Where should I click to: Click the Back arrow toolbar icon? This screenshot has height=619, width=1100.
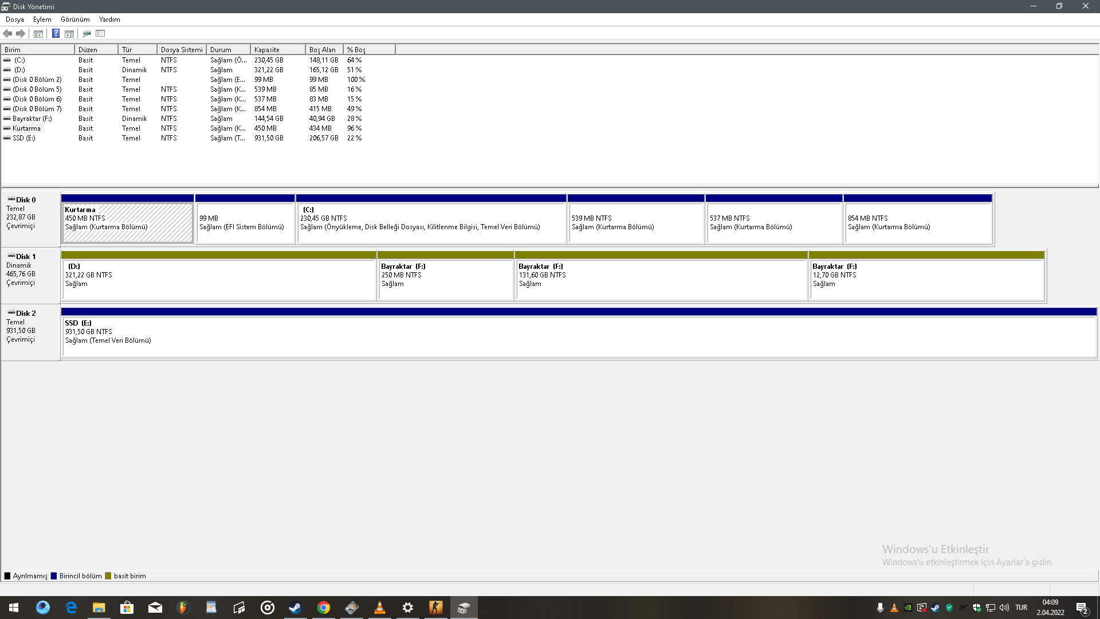click(7, 34)
